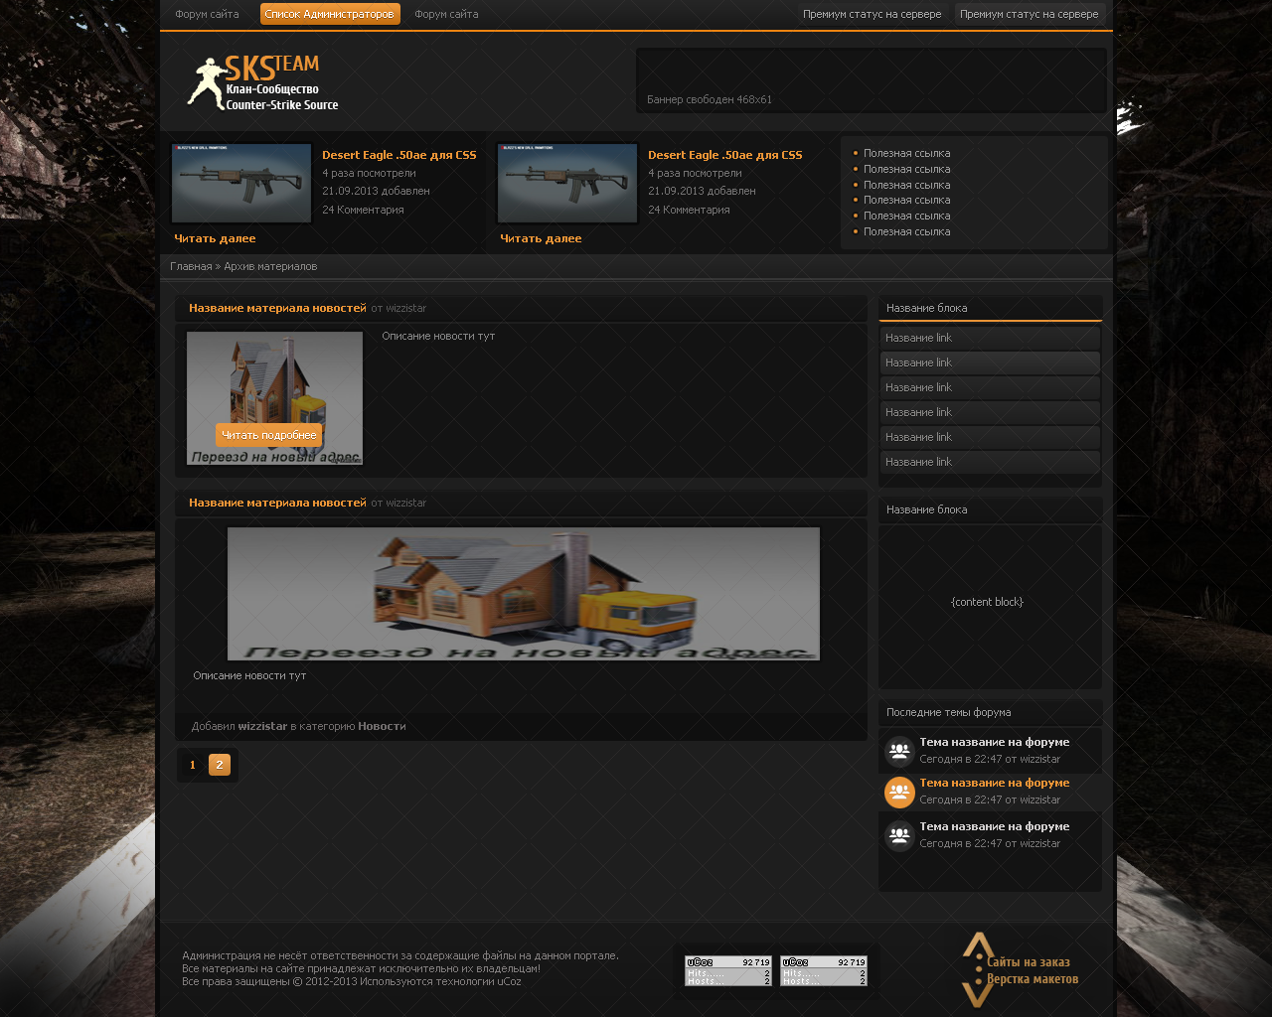Viewport: 1272px width, 1017px height.
Task: Click Читать далее under the right card
Action: point(541,238)
